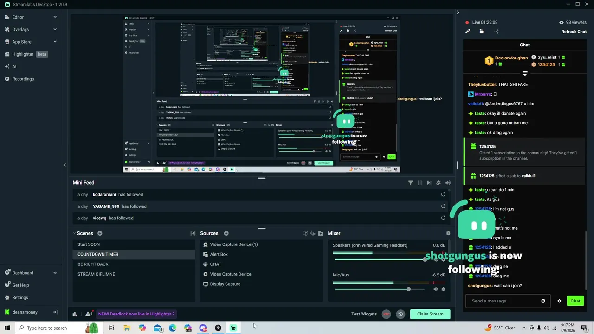Open the App Store sidebar item
The height and width of the screenshot is (334, 594).
(x=22, y=42)
